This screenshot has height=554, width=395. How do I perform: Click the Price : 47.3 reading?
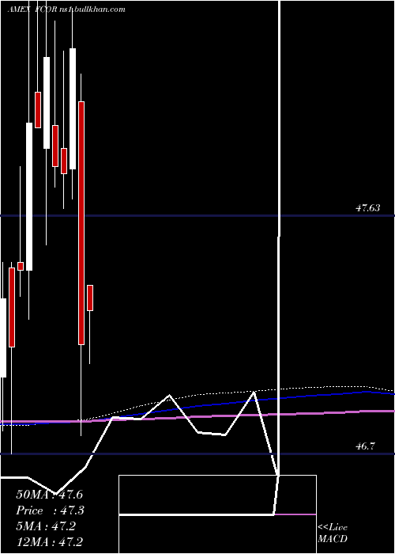(50, 510)
